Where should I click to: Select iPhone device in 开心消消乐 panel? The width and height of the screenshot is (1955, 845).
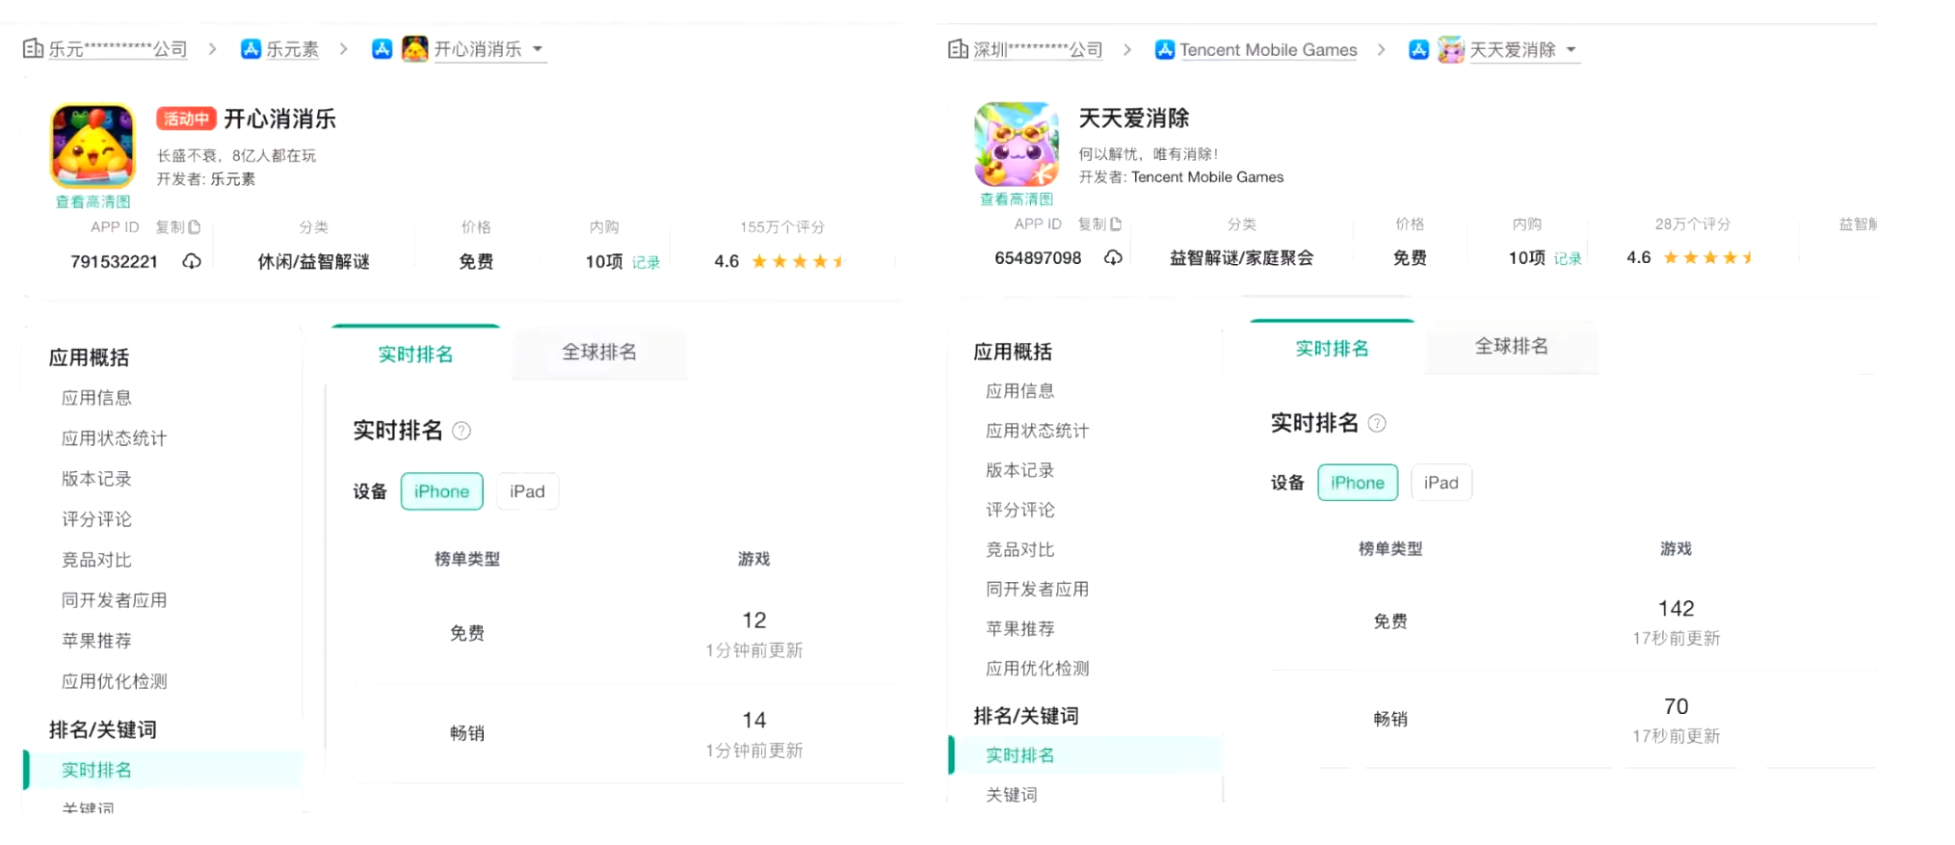coord(441,491)
